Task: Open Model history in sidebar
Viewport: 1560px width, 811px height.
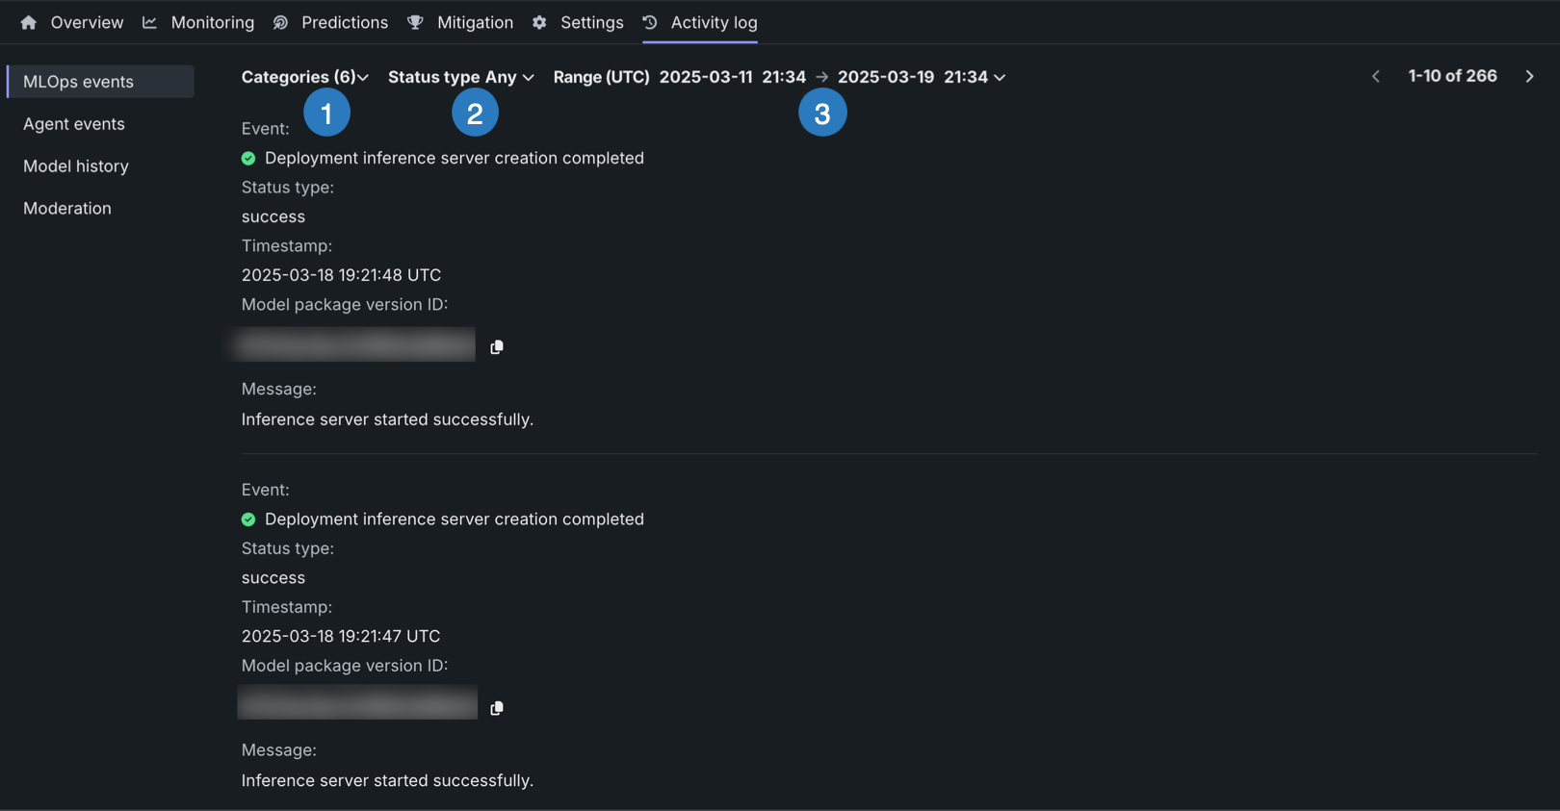Action: pyautogui.click(x=76, y=166)
